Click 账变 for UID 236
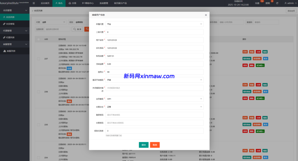 [x=265, y=92]
